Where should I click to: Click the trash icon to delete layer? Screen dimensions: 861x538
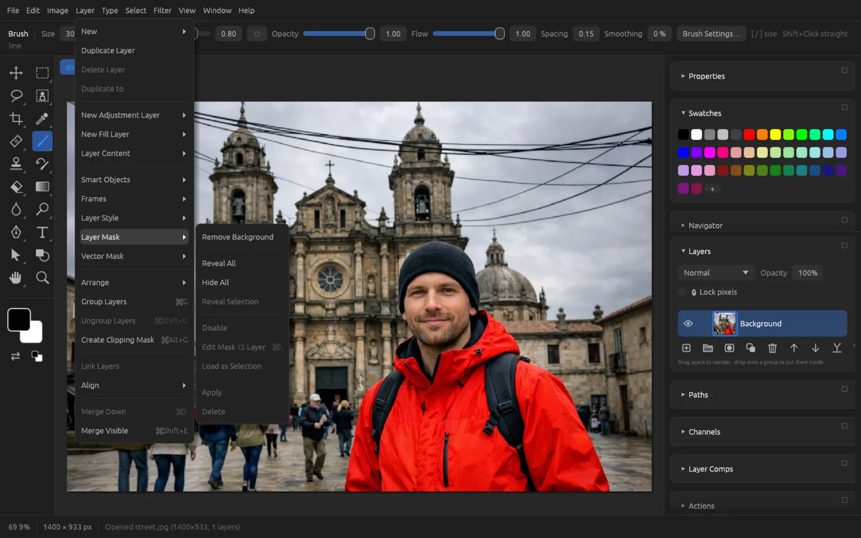[772, 348]
